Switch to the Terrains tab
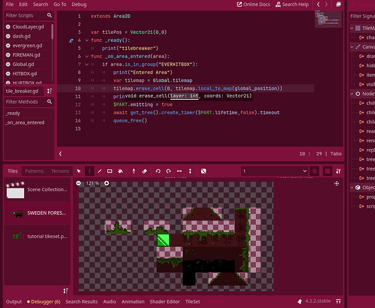 [x=60, y=171]
